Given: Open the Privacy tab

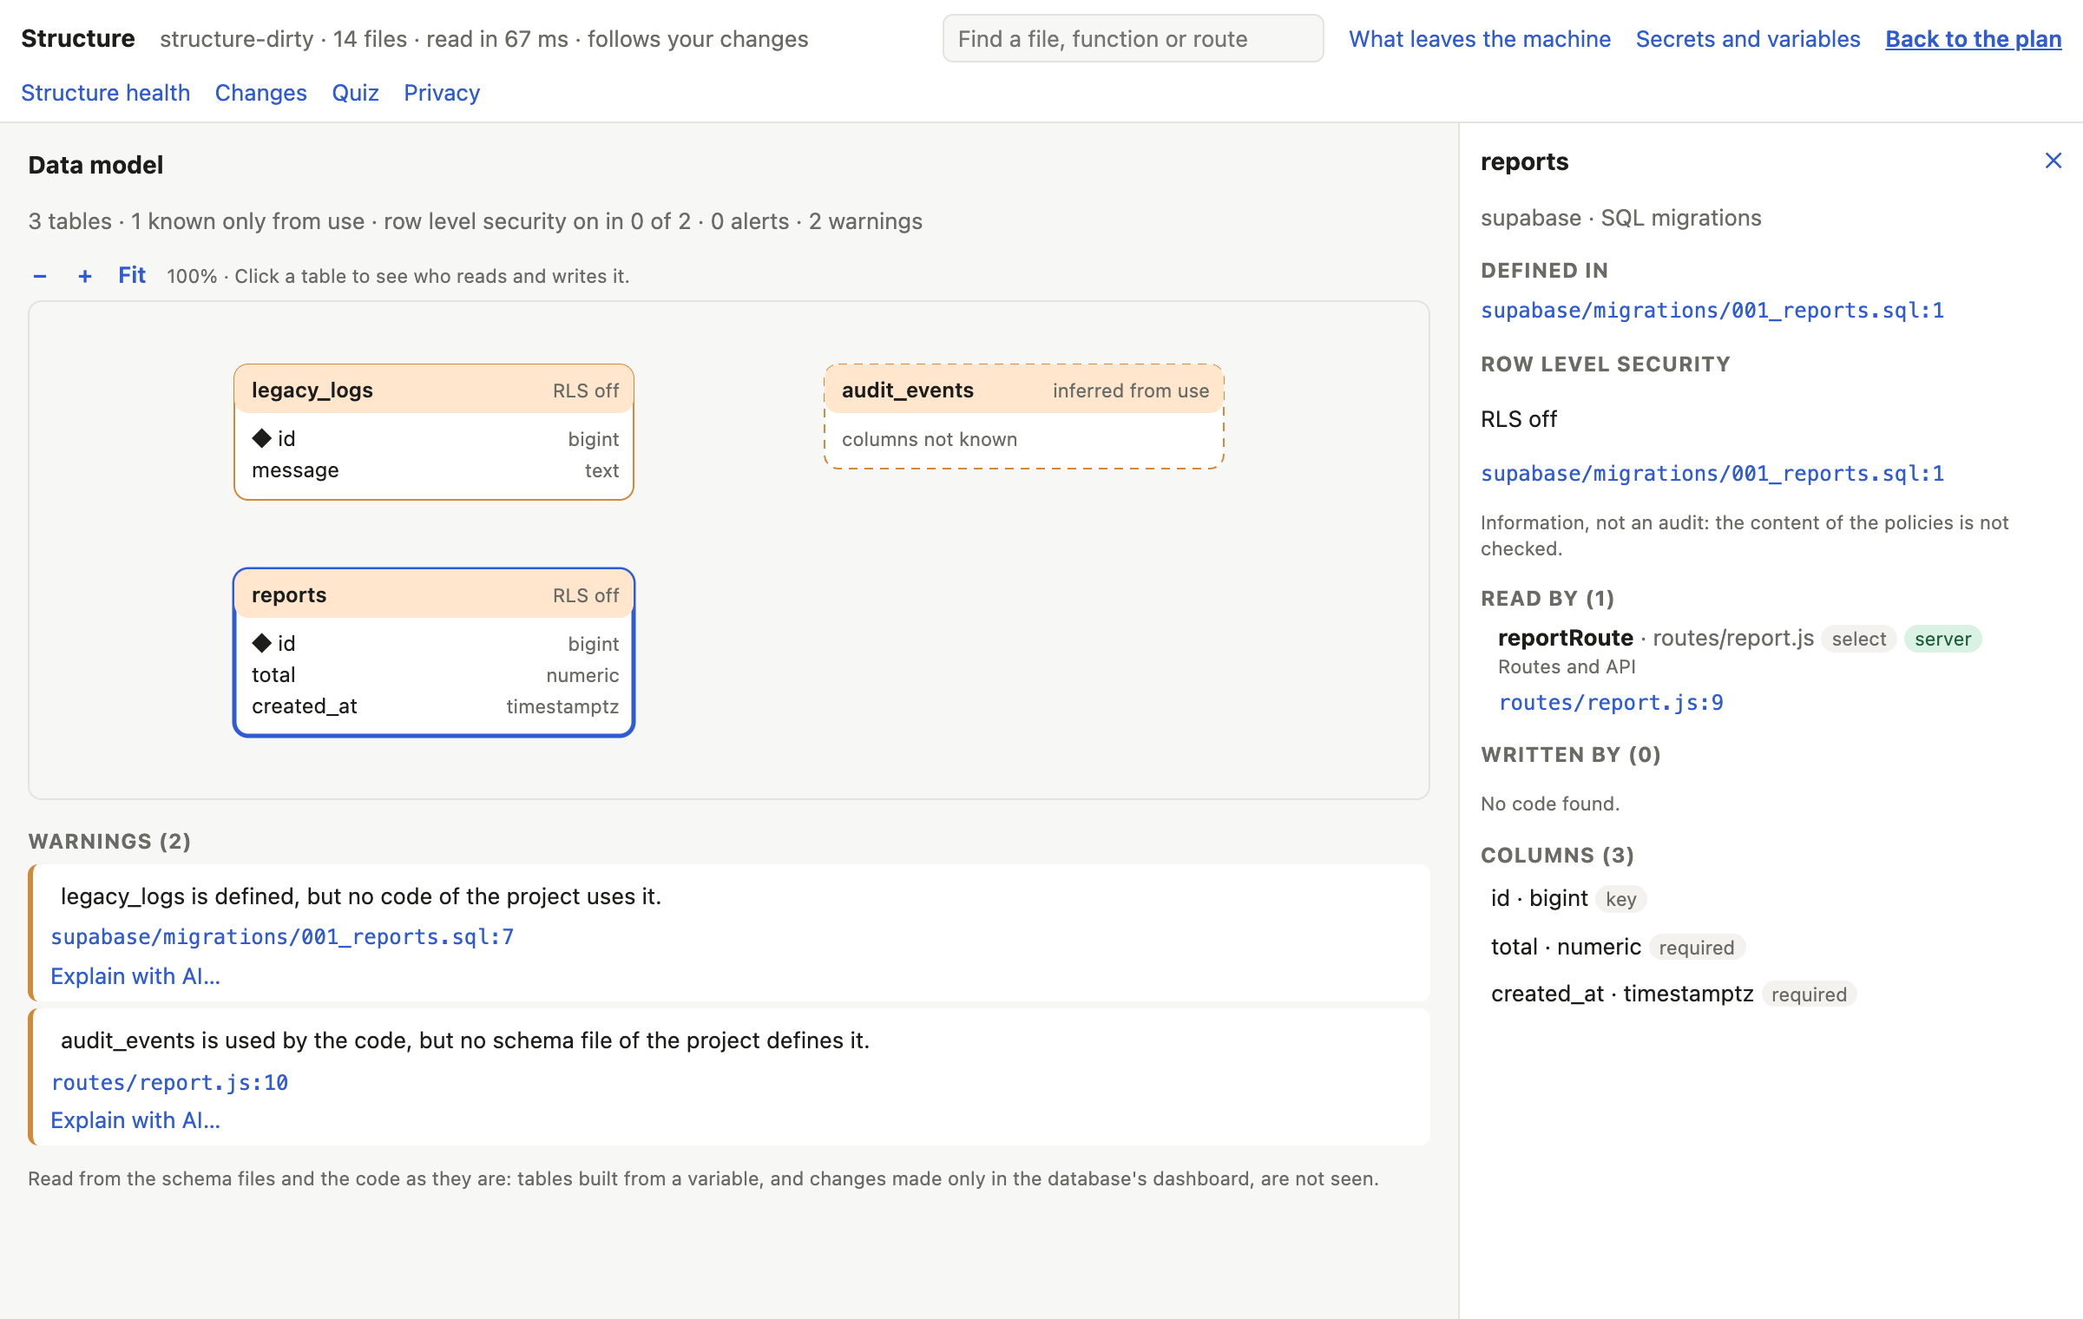Looking at the screenshot, I should tap(442, 93).
